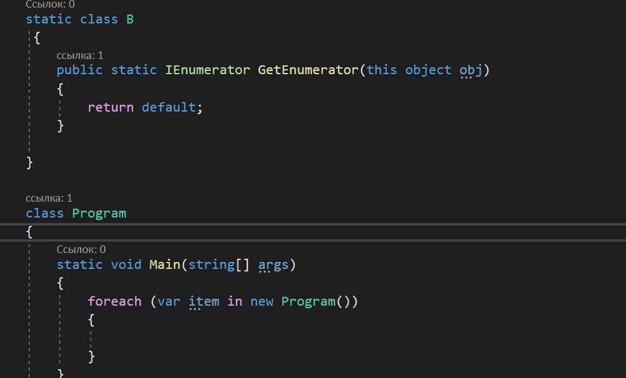626x378 pixels.
Task: Click the this modifier keyword
Action: click(x=382, y=70)
